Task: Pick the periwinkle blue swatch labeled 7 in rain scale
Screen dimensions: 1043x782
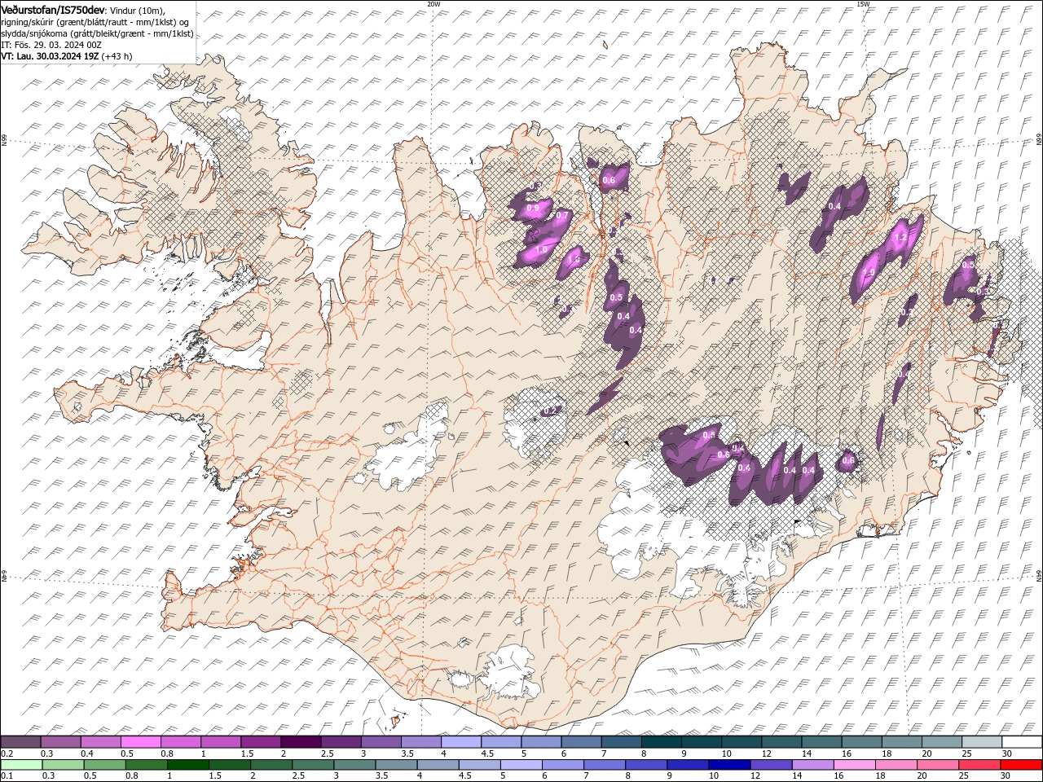Action: (x=604, y=765)
